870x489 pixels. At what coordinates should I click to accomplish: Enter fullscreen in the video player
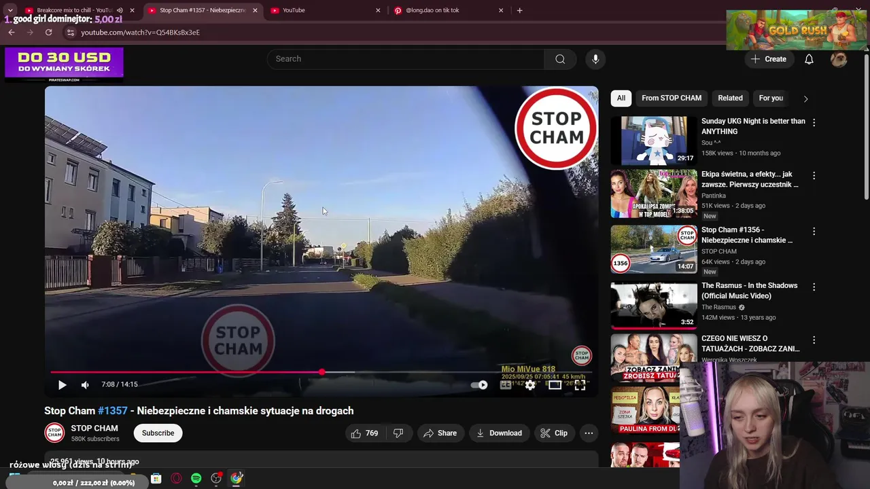[x=580, y=385]
